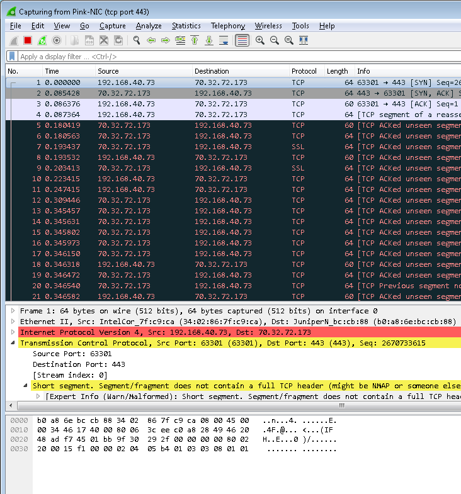Viewport: 461px width, 494px height.
Task: Toggle packet list colorization
Action: click(x=242, y=40)
